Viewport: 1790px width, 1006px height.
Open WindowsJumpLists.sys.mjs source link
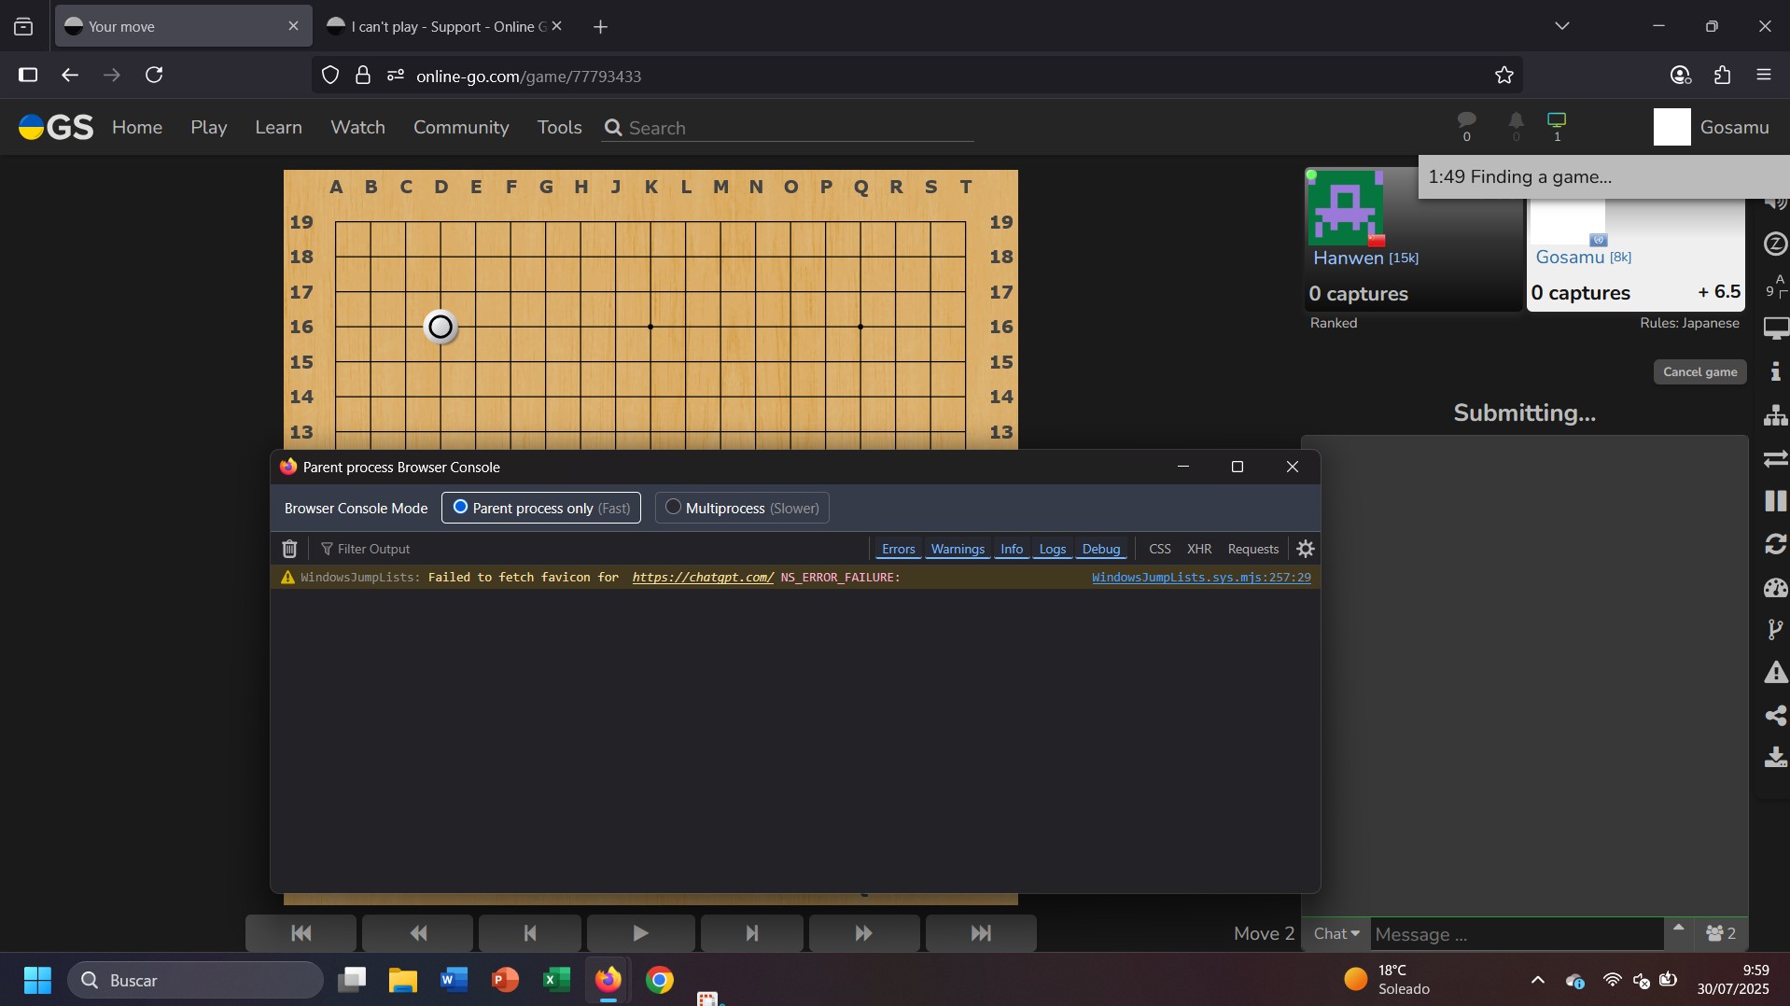coord(1201,577)
